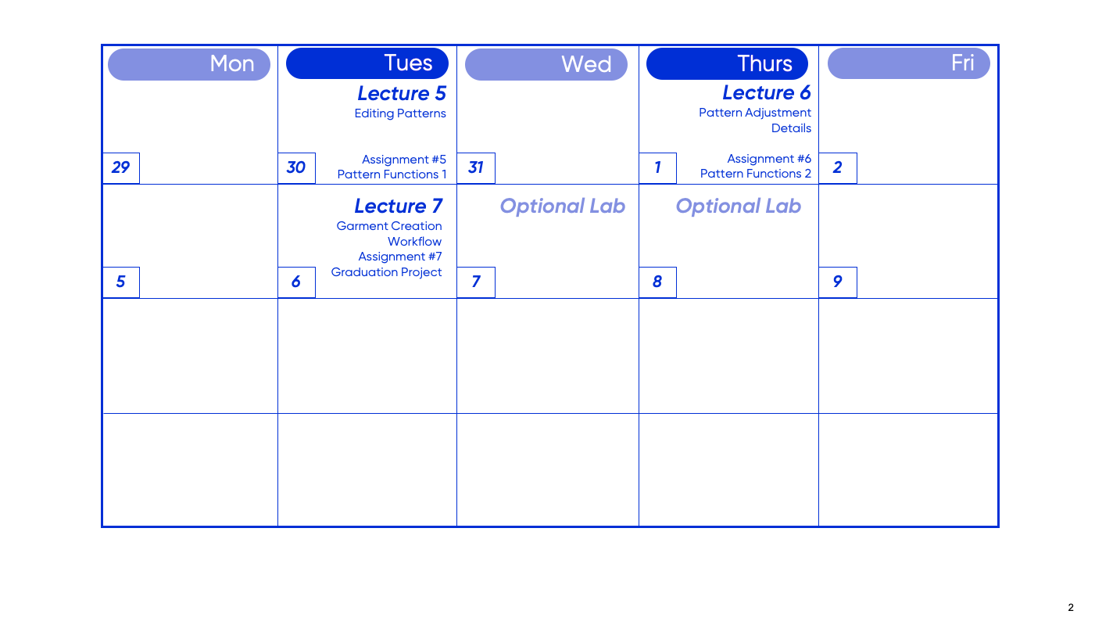The image size is (1095, 618).
Task: Open the Lecture 5 heading
Action: click(402, 93)
